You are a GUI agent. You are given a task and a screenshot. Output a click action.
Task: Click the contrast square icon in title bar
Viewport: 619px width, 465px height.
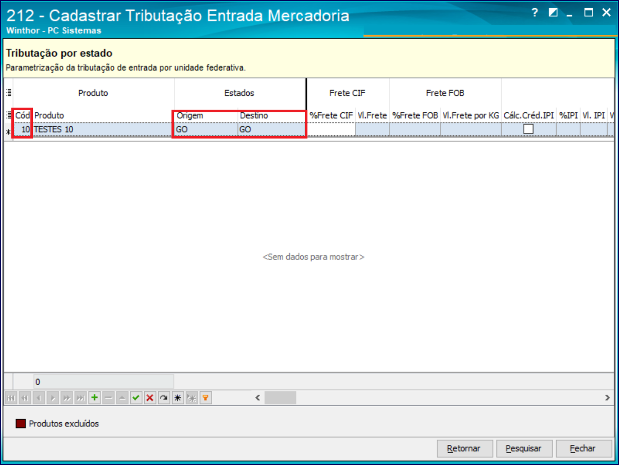tap(553, 13)
